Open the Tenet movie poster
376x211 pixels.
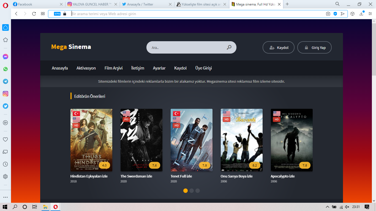tap(192, 140)
